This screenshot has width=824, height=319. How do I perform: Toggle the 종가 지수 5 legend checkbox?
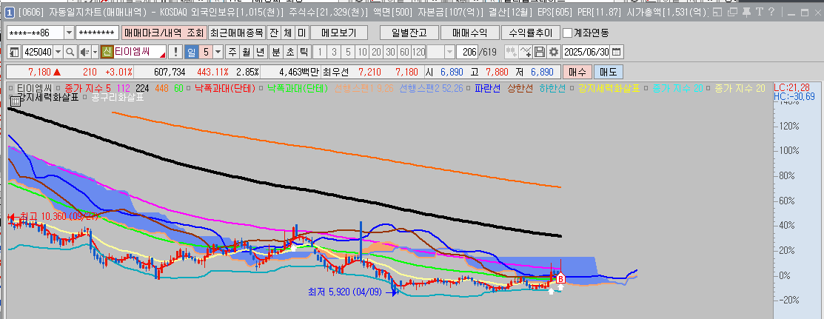click(x=59, y=88)
